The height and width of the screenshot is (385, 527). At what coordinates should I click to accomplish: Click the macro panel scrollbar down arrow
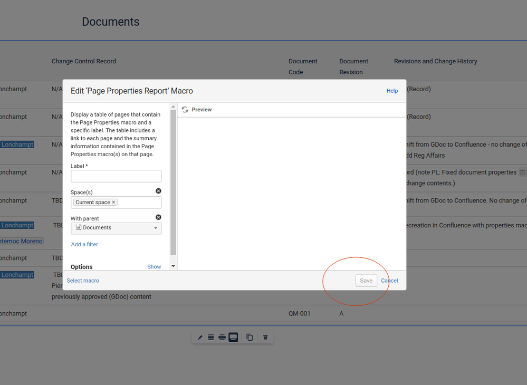173,266
